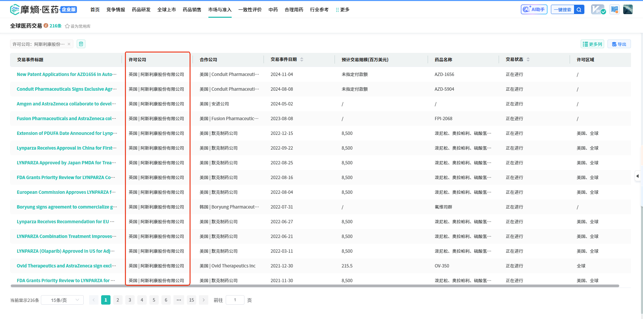Image resolution: width=643 pixels, height=319 pixels.
Task: Click the 215.5 deal size cell
Action: [347, 266]
